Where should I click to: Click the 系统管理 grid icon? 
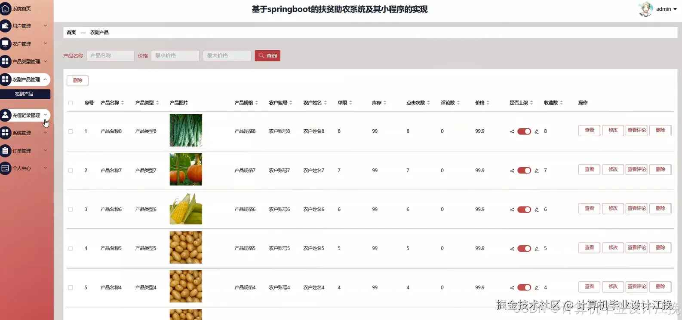coord(5,133)
